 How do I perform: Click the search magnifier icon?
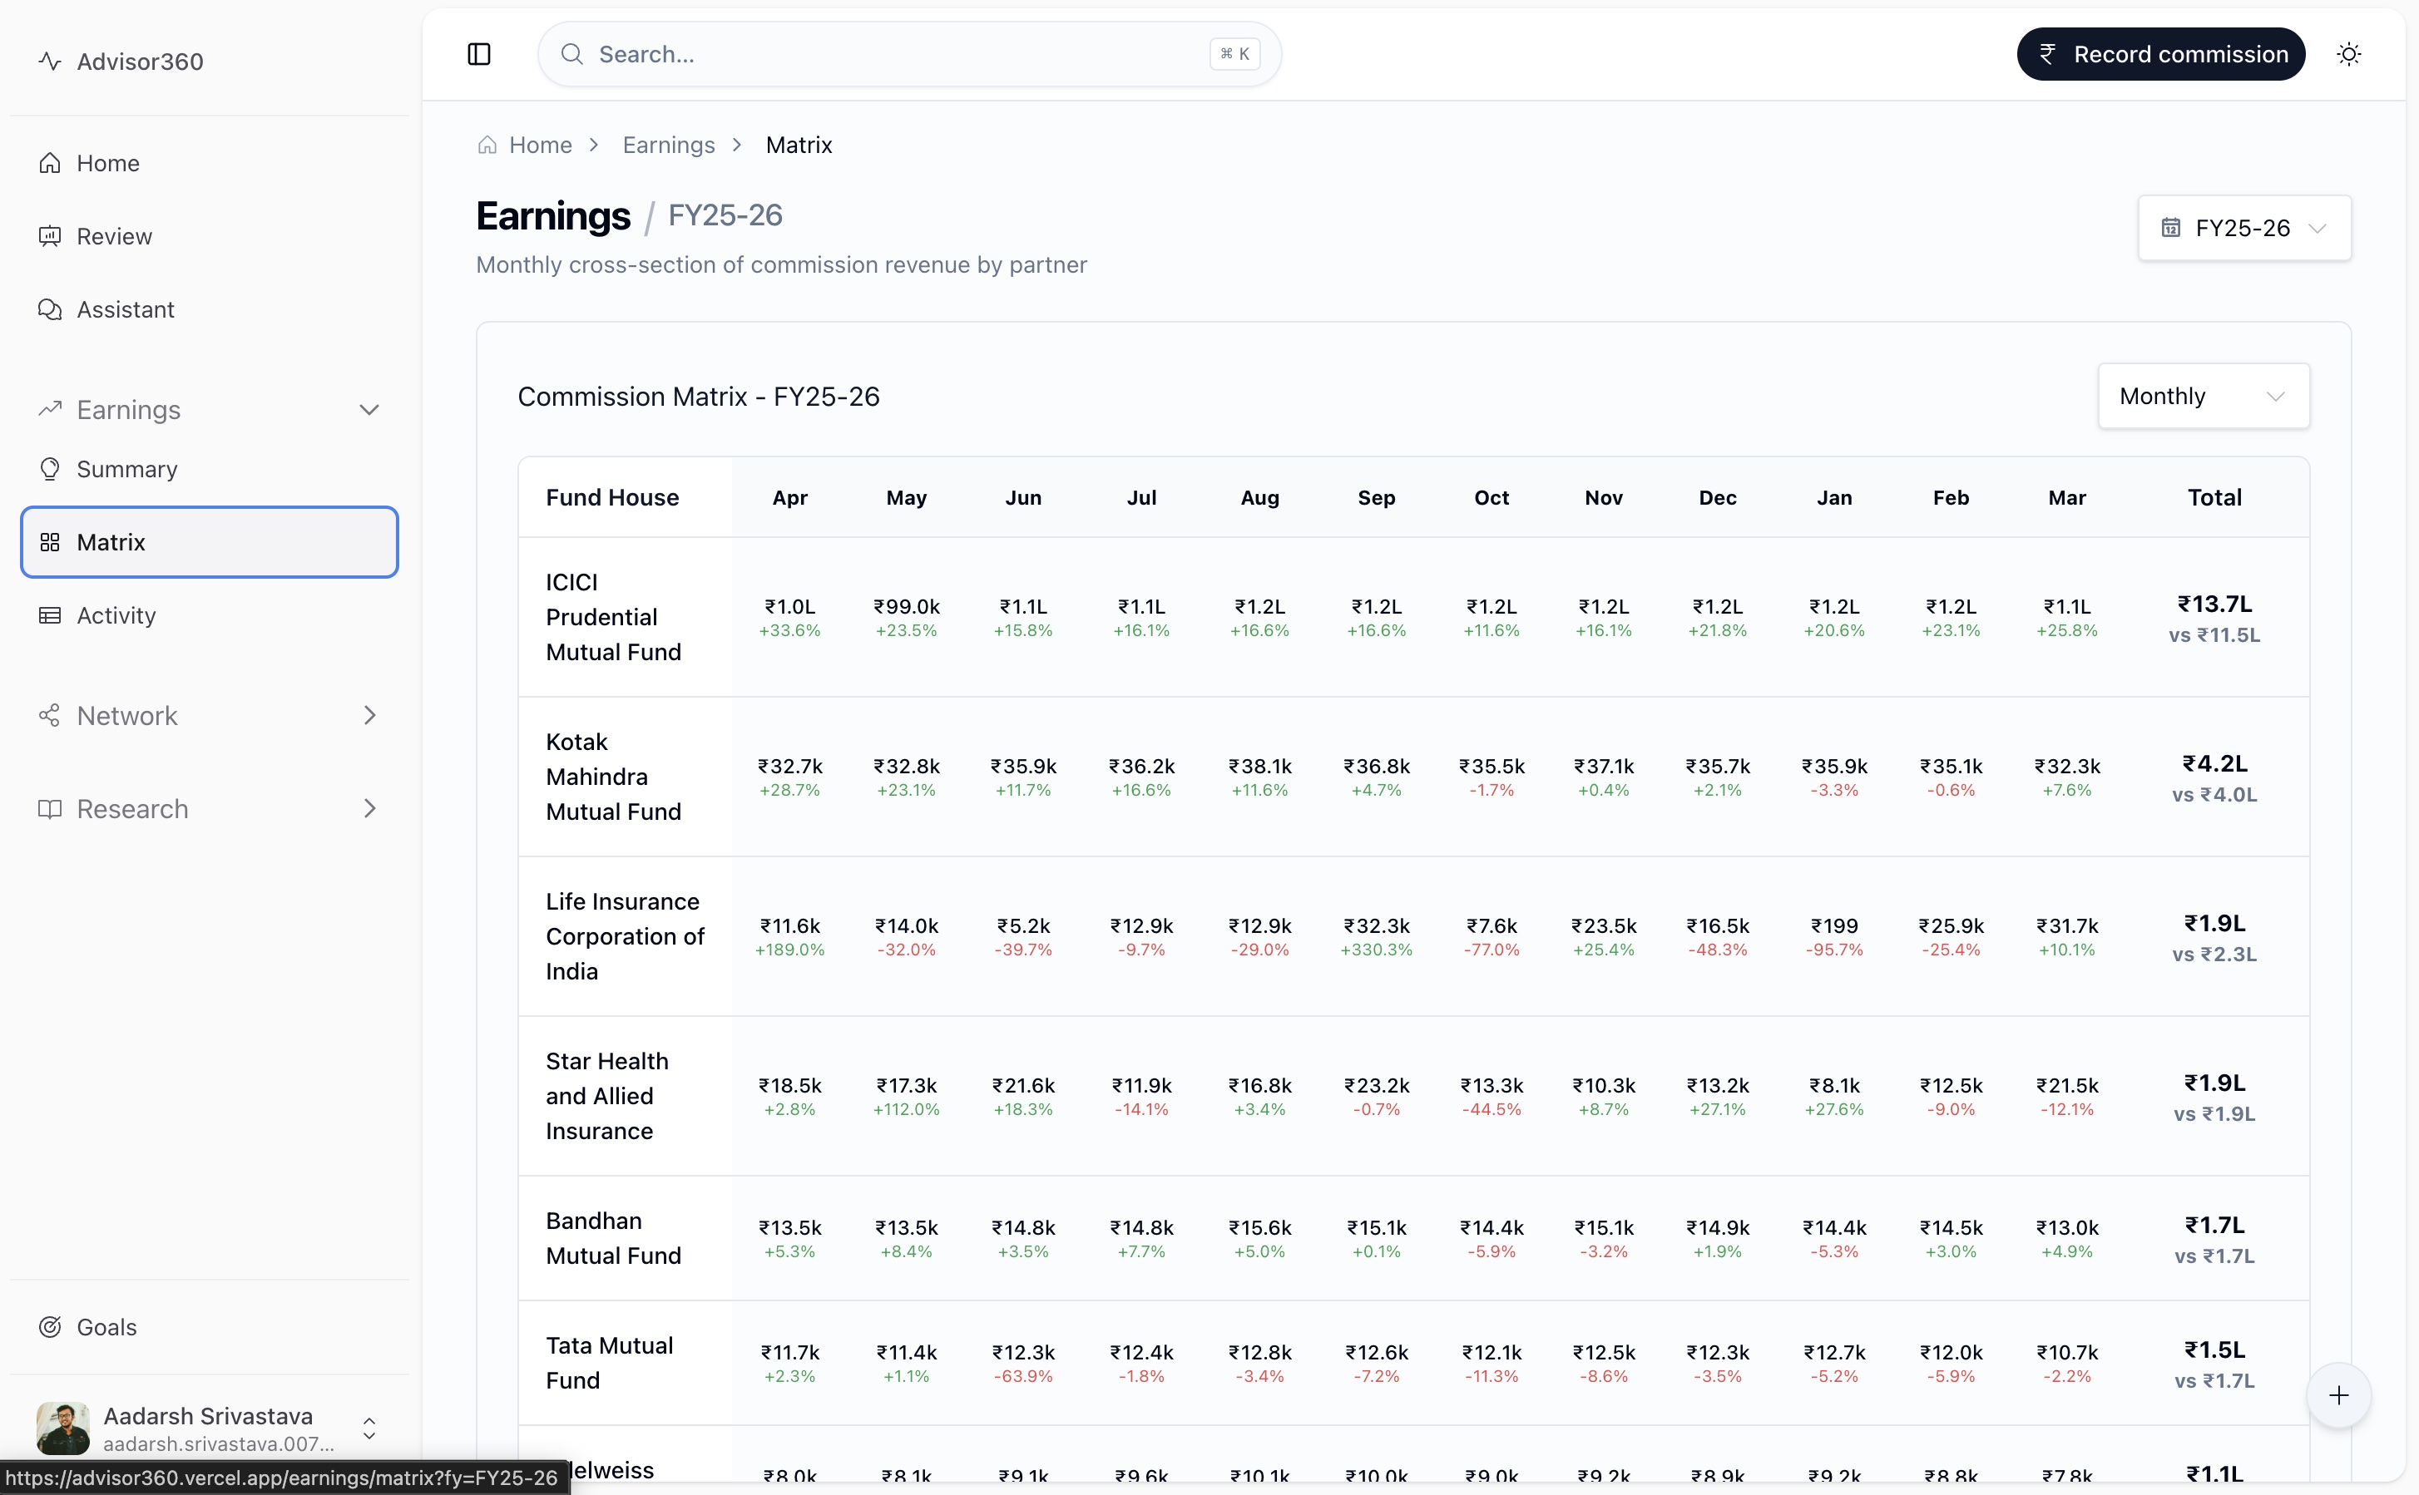pyautogui.click(x=571, y=54)
